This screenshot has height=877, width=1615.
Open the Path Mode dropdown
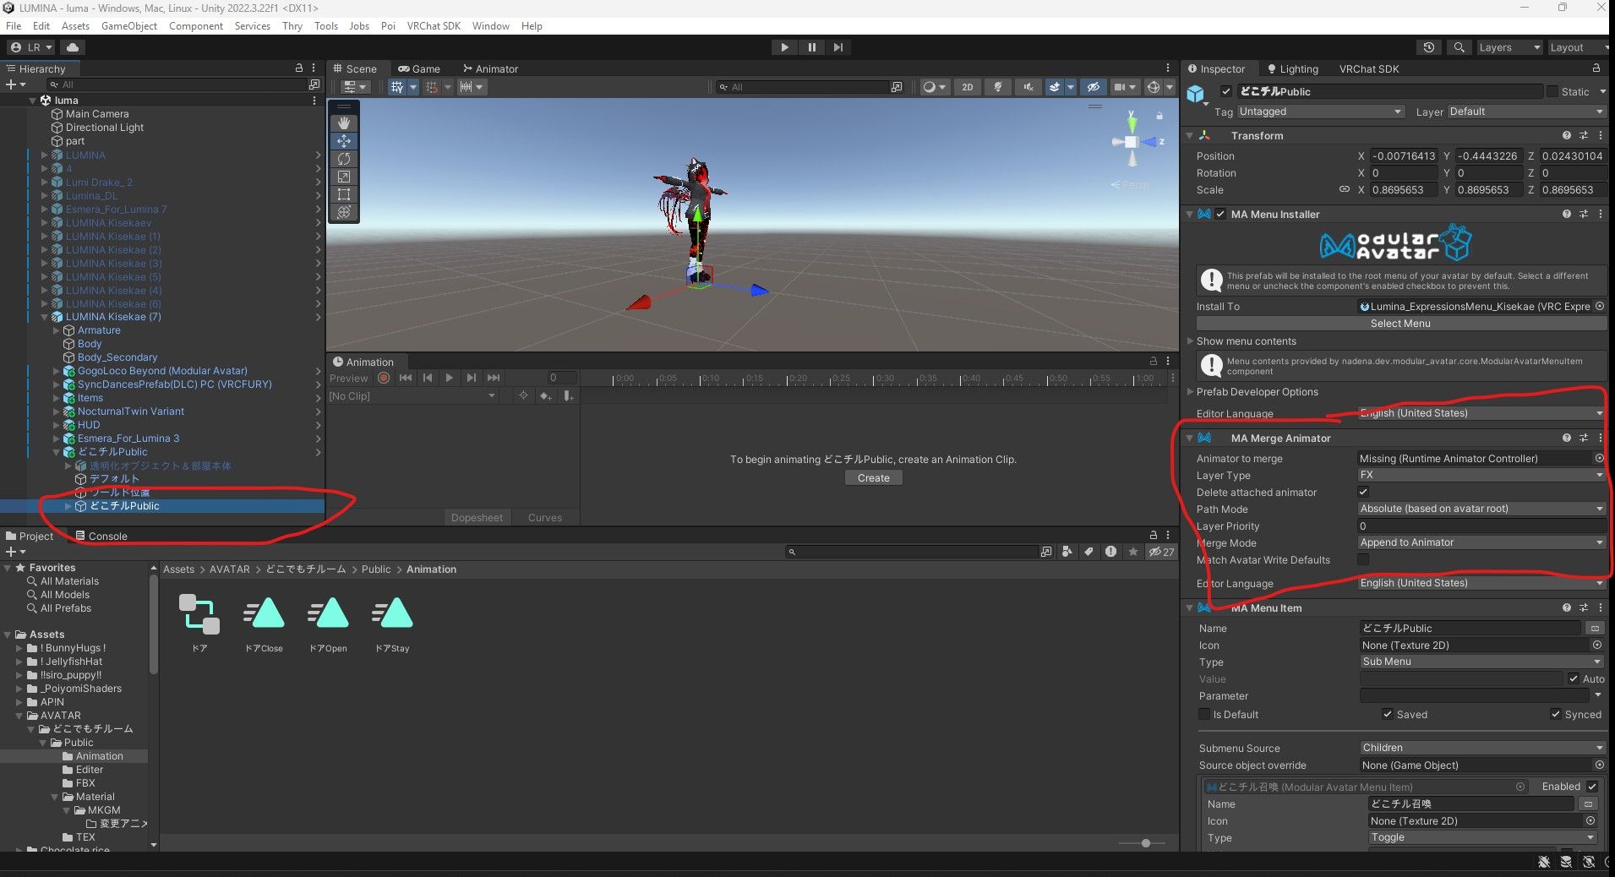(x=1481, y=509)
